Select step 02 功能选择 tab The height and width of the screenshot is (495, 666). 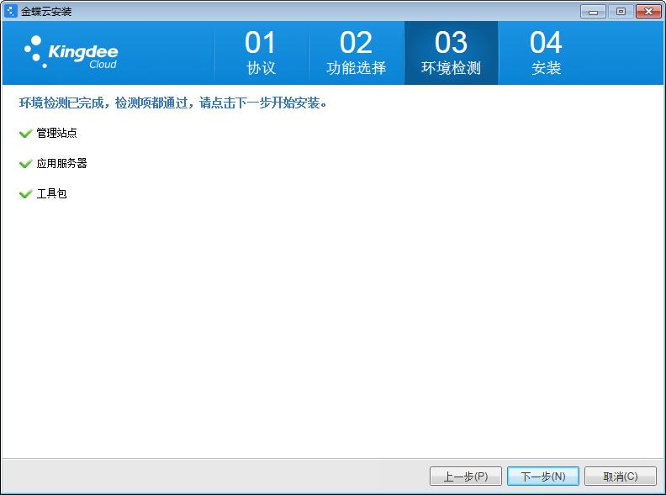356,53
